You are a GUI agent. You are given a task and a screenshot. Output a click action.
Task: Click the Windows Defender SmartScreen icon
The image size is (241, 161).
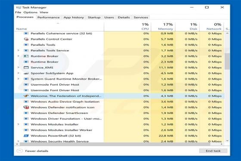26,113
